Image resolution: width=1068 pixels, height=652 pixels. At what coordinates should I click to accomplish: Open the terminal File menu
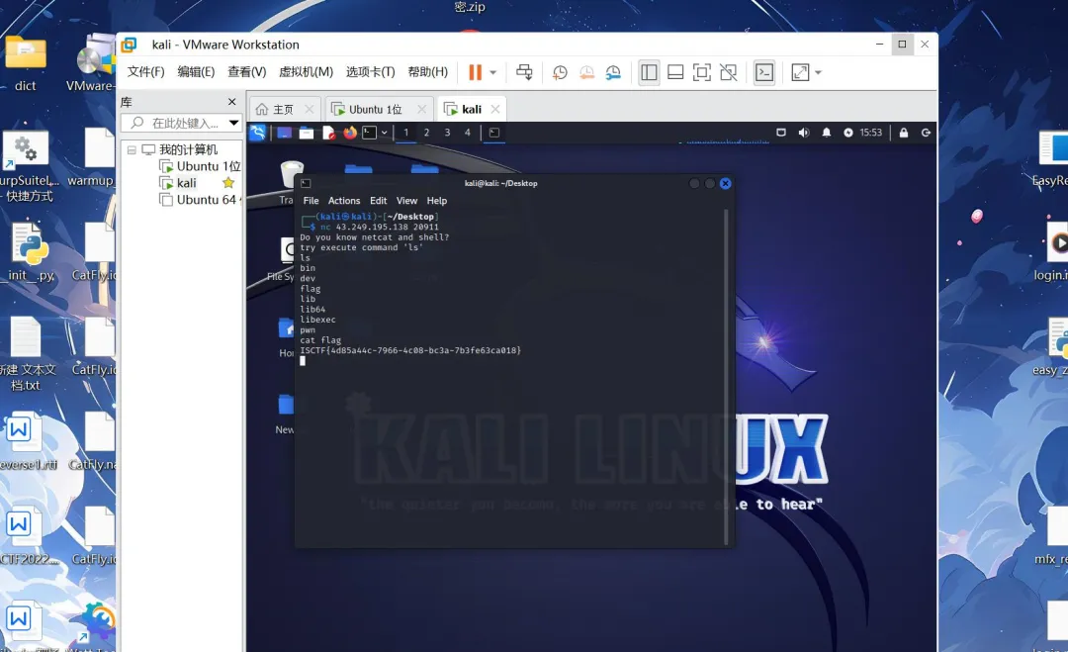pyautogui.click(x=311, y=200)
